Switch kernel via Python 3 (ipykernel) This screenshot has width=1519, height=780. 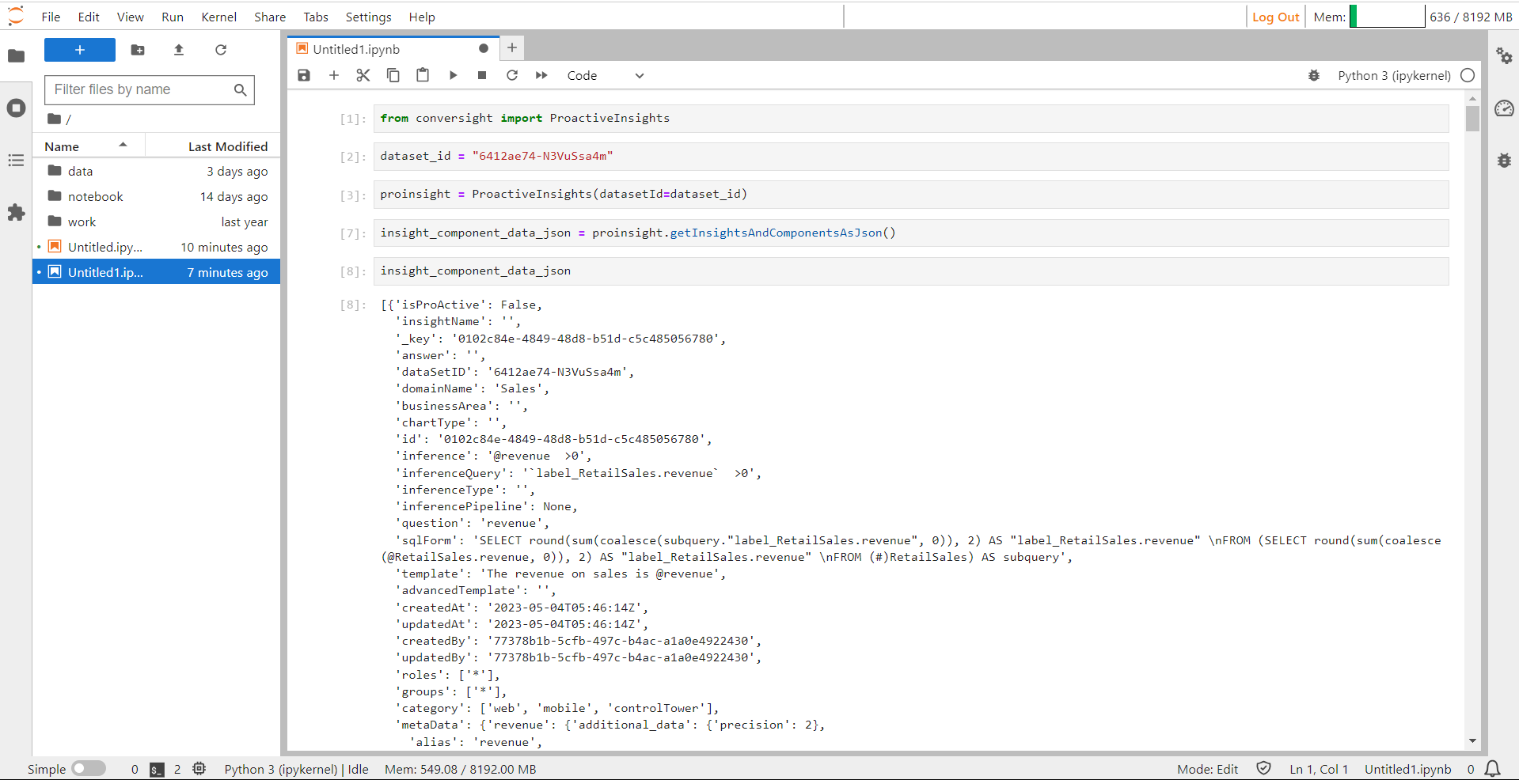[1394, 76]
